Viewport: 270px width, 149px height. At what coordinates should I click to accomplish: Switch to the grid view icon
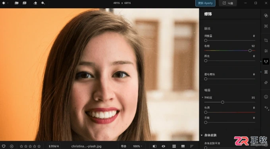tap(174, 146)
